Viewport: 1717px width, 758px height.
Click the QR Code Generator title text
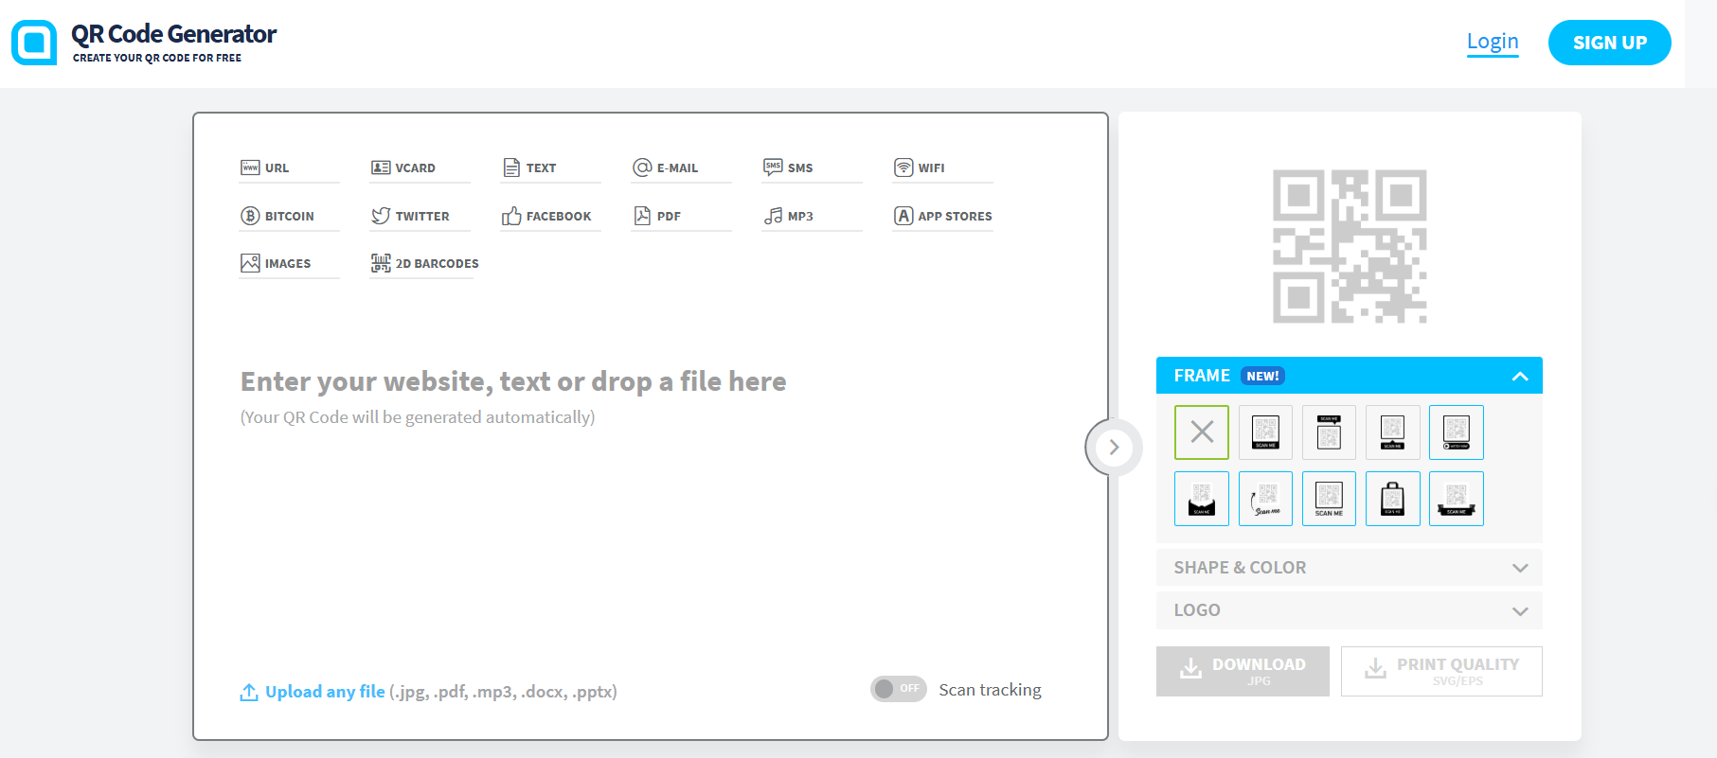(x=173, y=34)
